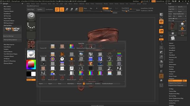Select Texture 25 green grass thumbnail
Viewport: 190px width, 106px height.
tap(110, 64)
